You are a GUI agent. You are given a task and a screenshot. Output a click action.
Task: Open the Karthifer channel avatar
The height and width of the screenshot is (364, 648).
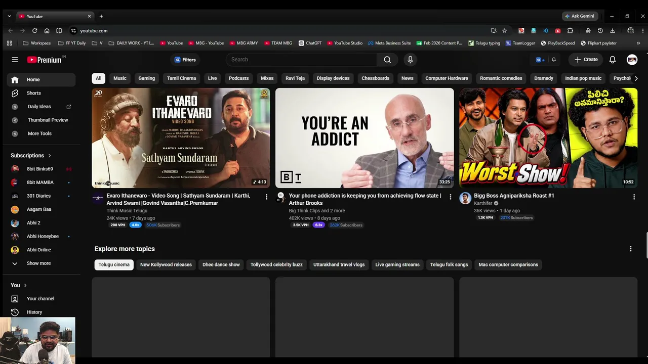tap(465, 198)
